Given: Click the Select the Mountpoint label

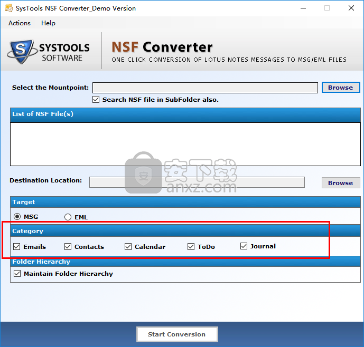Looking at the screenshot, I should tap(50, 88).
